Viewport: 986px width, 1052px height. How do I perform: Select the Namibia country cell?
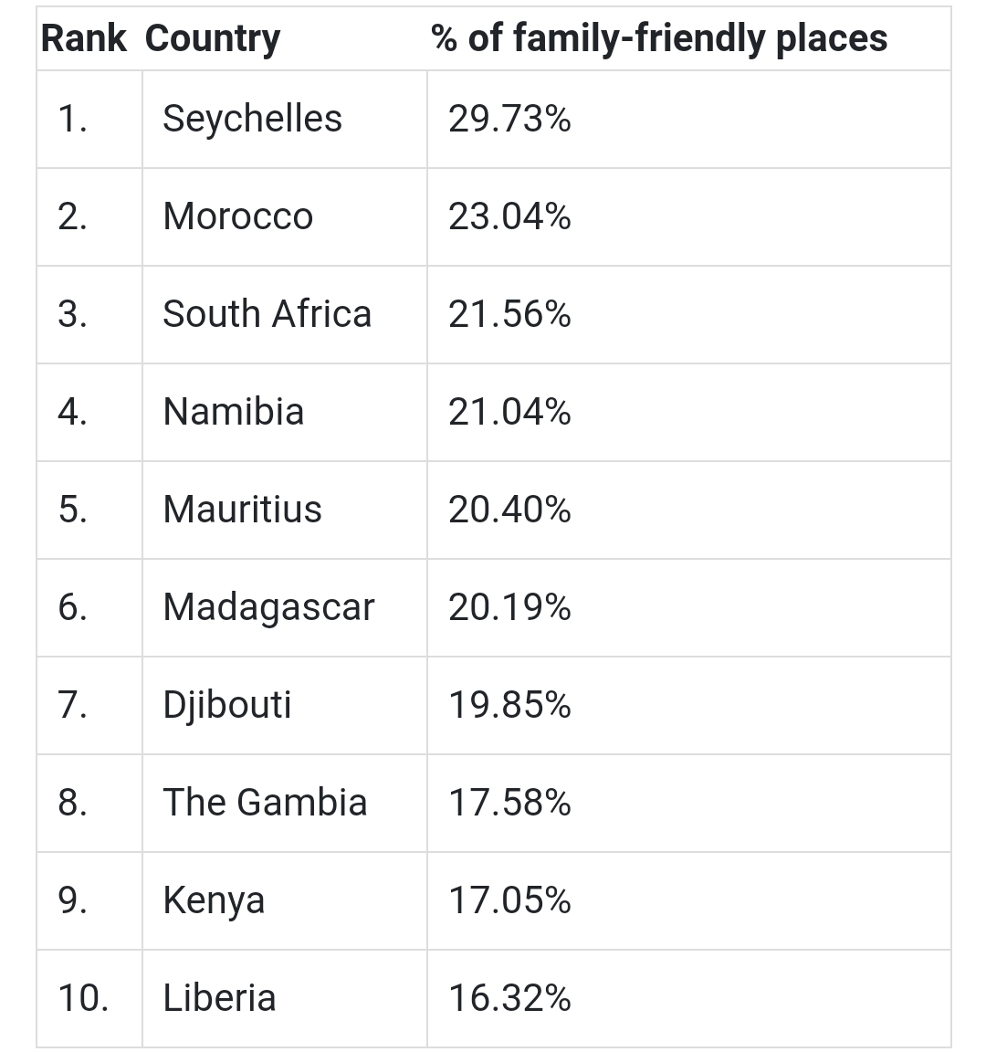(233, 412)
